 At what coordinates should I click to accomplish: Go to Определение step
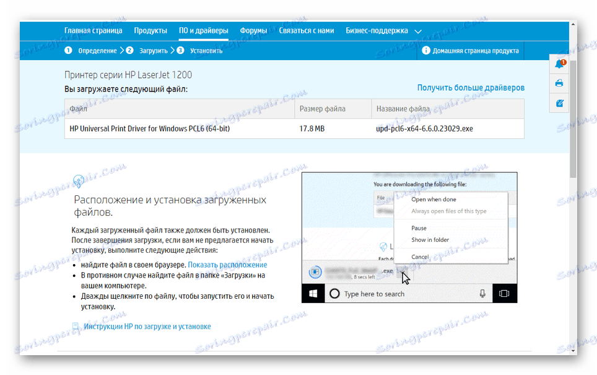pos(97,51)
